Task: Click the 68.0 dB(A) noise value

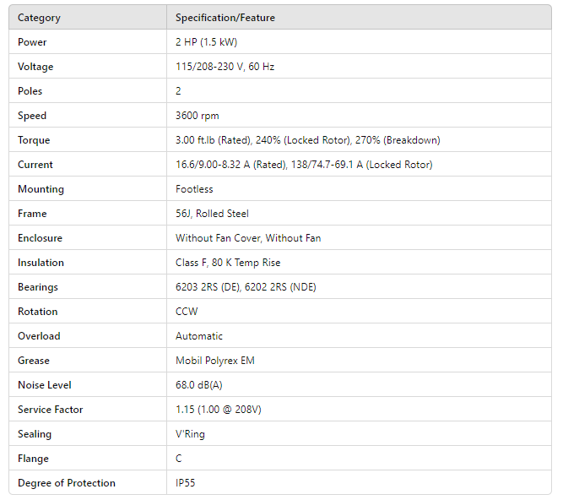Action: click(199, 385)
